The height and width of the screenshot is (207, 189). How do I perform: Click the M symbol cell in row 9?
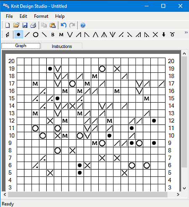tap(94, 143)
